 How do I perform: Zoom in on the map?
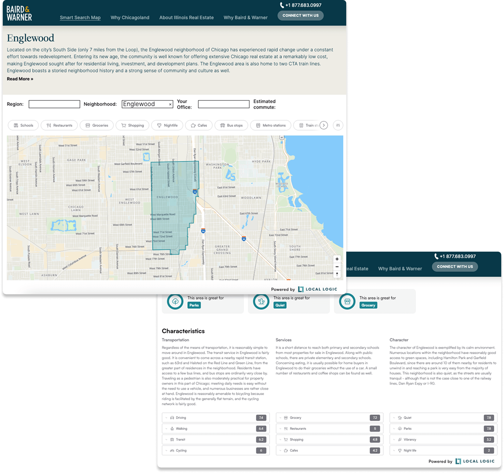[337, 259]
